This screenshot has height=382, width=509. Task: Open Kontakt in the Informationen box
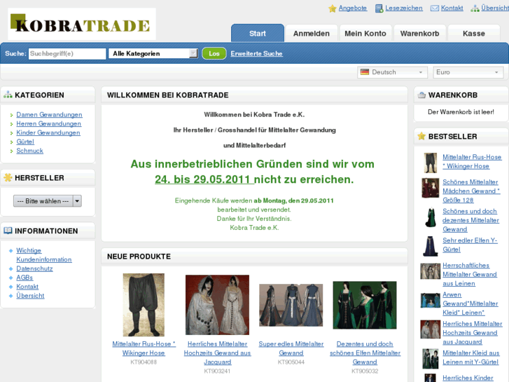(x=27, y=287)
